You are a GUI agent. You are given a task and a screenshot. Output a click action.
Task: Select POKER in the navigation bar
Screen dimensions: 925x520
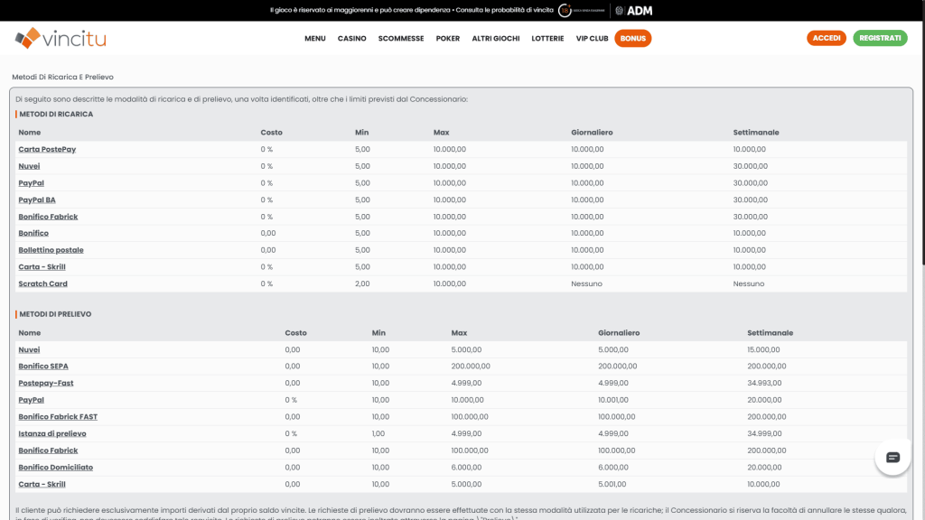(x=447, y=39)
